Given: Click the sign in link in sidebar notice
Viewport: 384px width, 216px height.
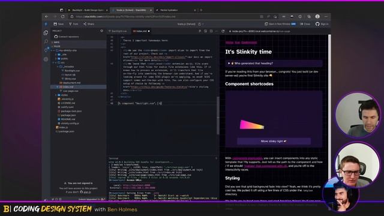Looking at the screenshot, I should (x=87, y=192).
